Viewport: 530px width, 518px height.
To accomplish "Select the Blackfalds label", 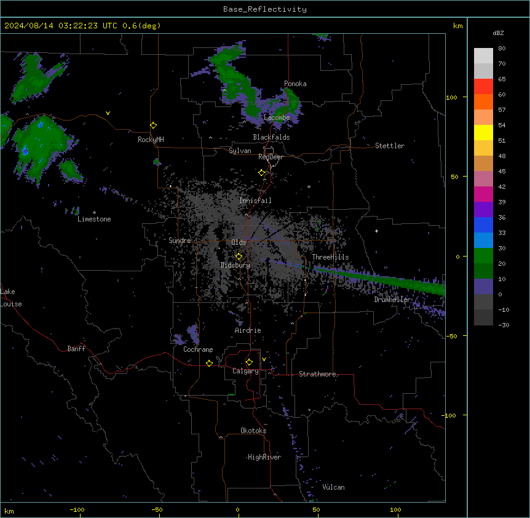I will click(x=271, y=137).
